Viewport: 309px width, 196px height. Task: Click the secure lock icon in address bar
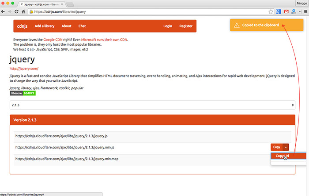(x=31, y=12)
